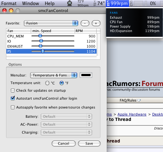Select the EXHAUST fan row
Screen dimensions: 163x152
(51, 46)
